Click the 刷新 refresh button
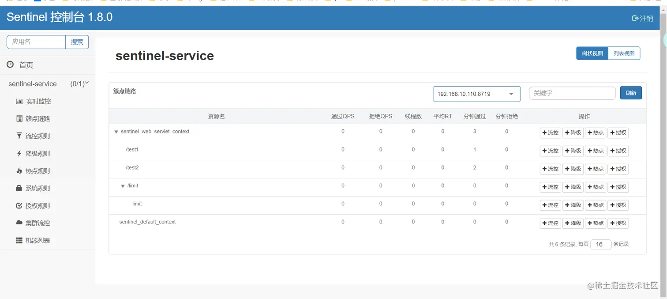The width and height of the screenshot is (667, 299). 631,93
